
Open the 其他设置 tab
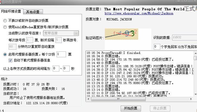pos(33,12)
